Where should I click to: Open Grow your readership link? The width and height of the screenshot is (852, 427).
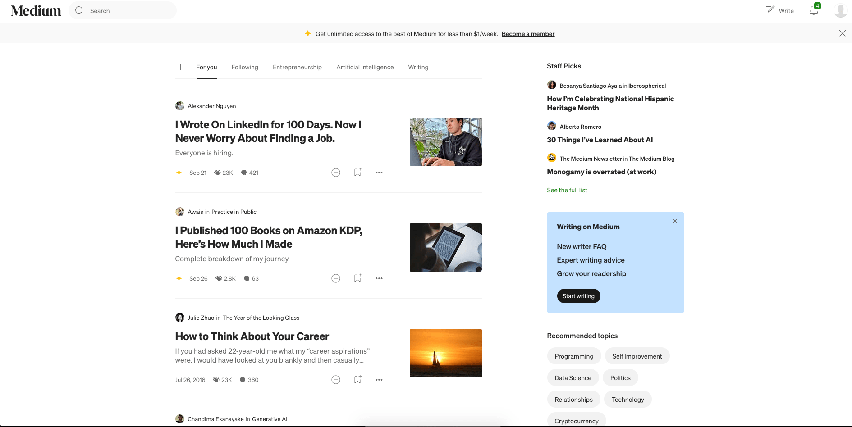point(591,273)
